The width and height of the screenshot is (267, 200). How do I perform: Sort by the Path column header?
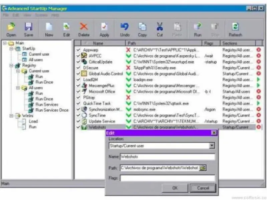pyautogui.click(x=164, y=43)
